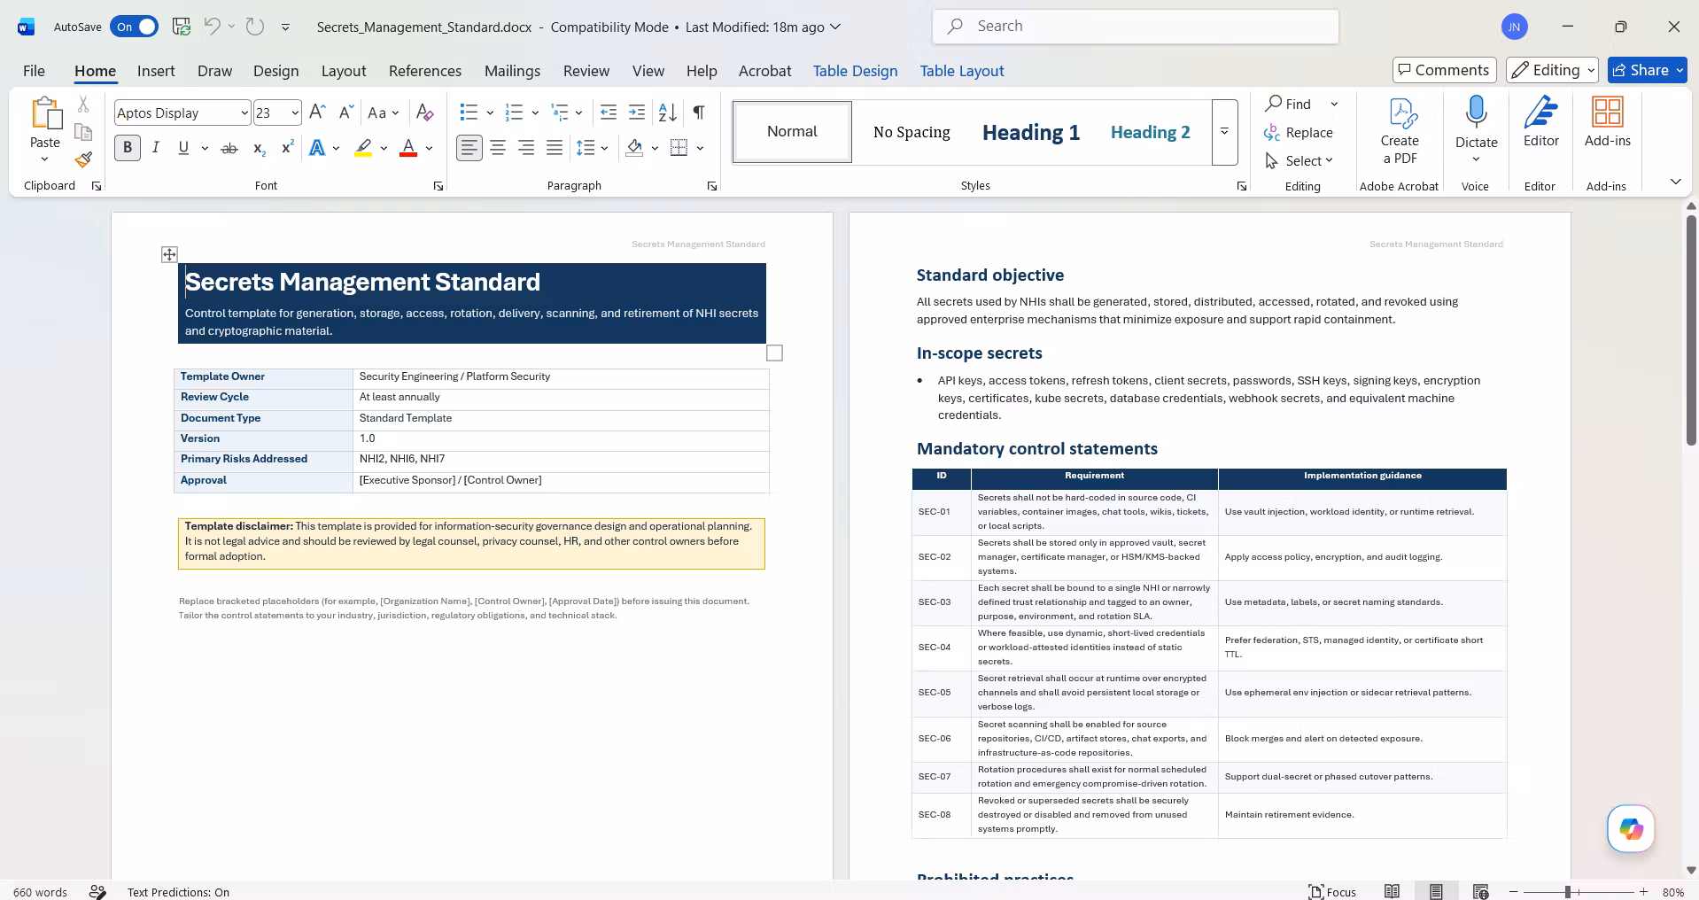Toggle left text alignment
Image resolution: width=1699 pixels, height=900 pixels.
tap(469, 148)
